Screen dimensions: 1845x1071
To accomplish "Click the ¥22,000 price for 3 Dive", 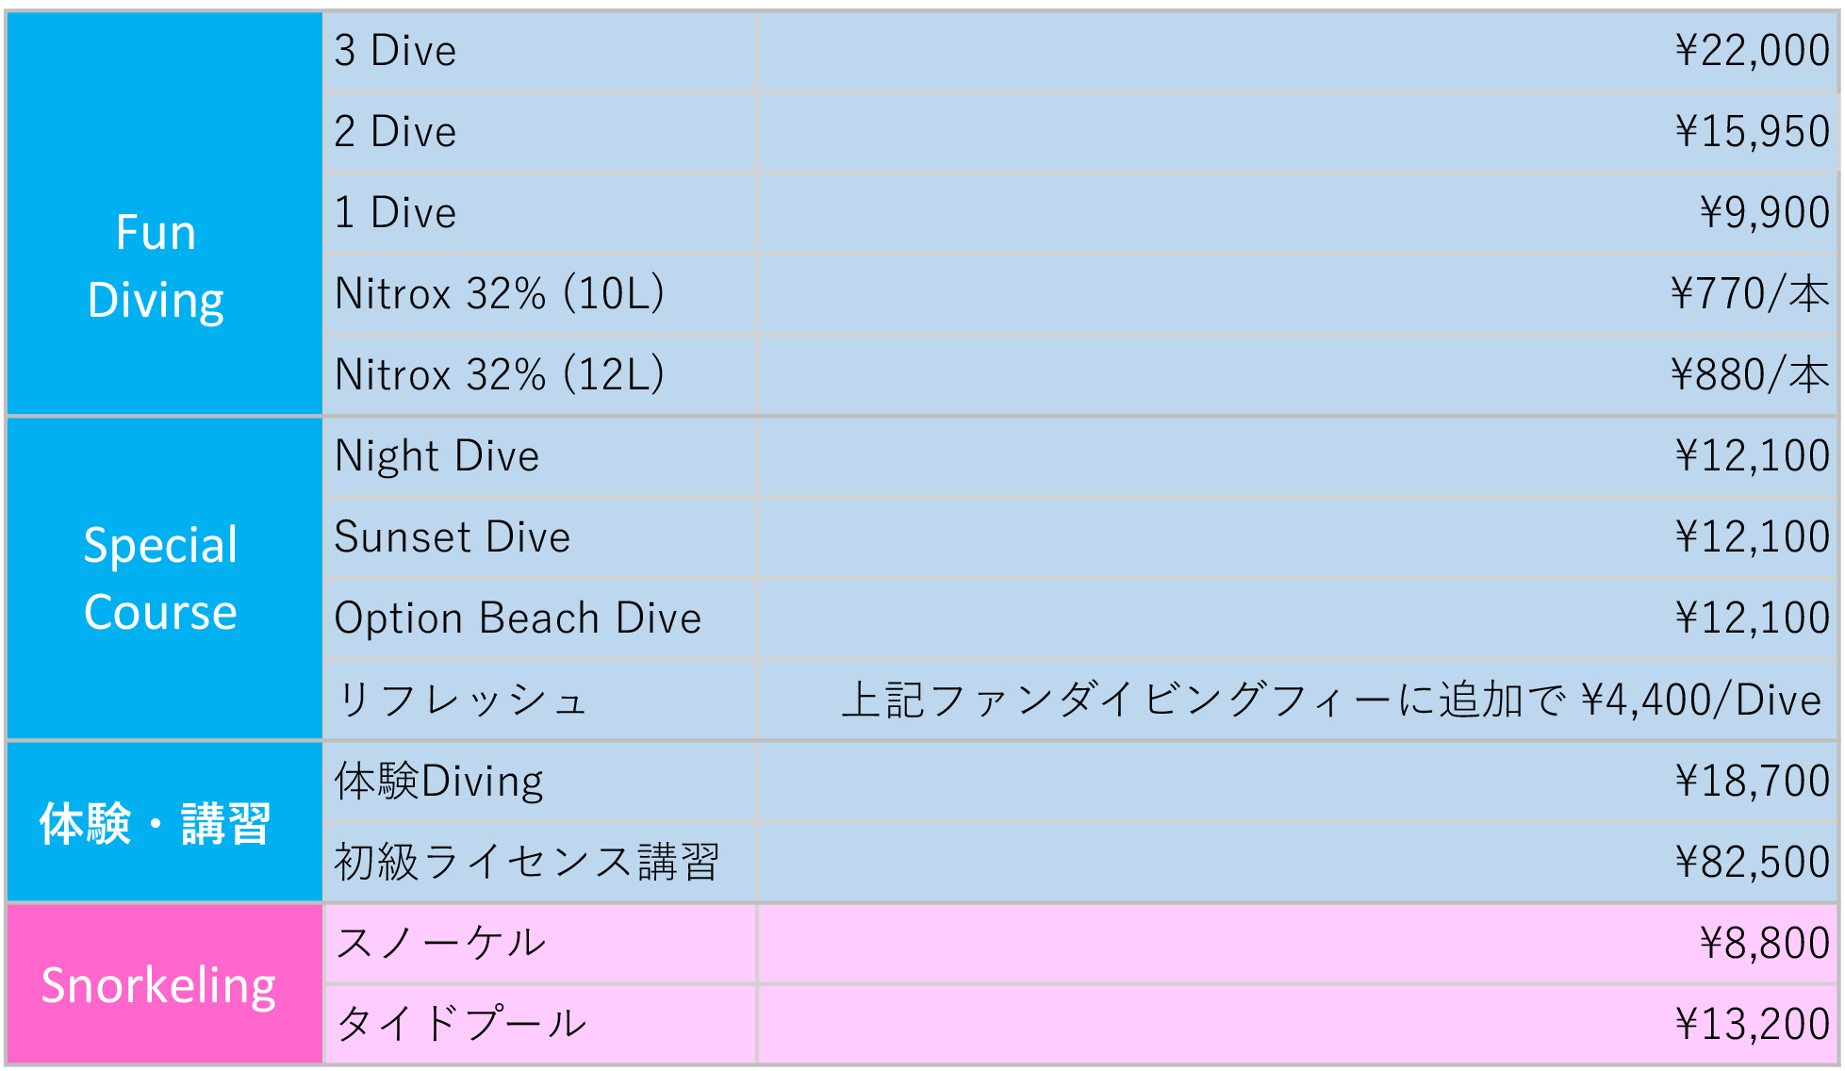I will click(1752, 51).
